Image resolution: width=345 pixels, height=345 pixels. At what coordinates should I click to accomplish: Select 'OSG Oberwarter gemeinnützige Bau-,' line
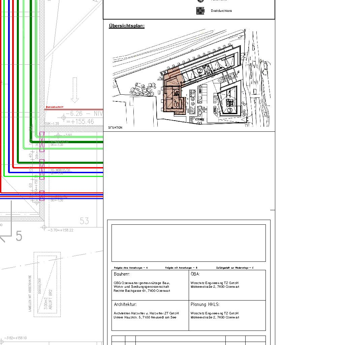tap(142, 283)
